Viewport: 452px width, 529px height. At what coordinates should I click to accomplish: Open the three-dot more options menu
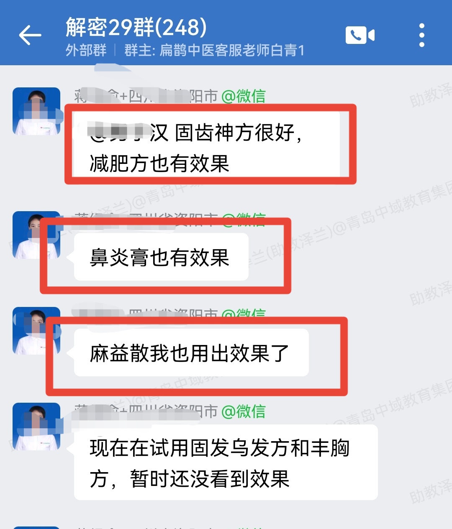[421, 35]
